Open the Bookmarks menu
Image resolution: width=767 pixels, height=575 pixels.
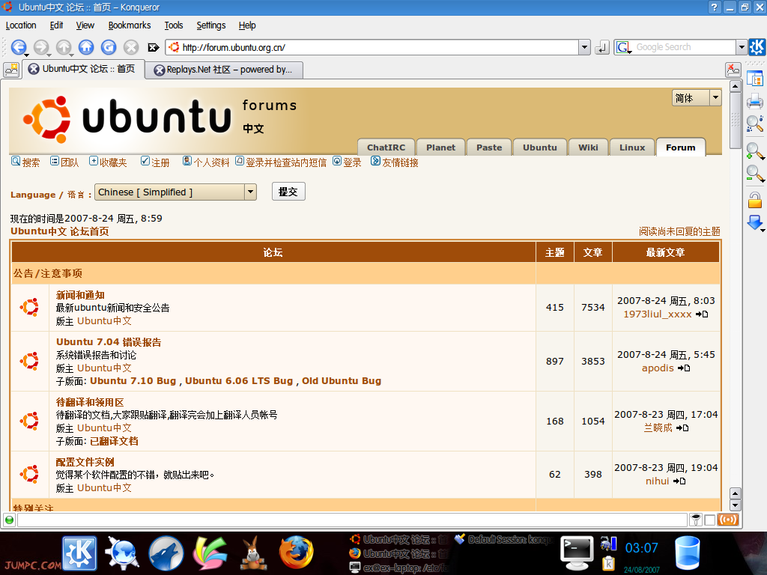pyautogui.click(x=129, y=25)
